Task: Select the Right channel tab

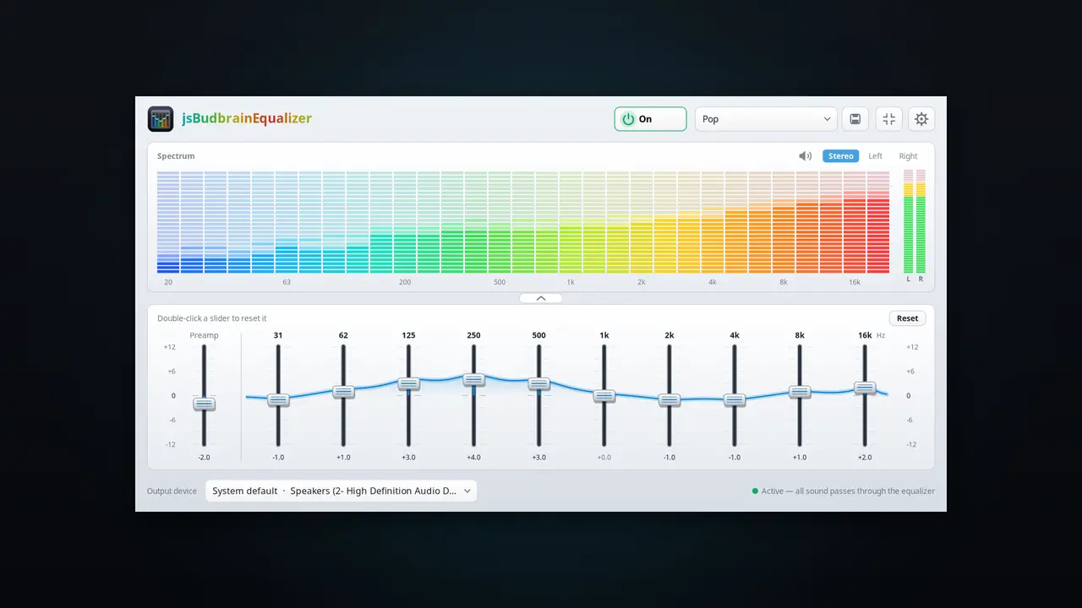Action: pyautogui.click(x=909, y=156)
